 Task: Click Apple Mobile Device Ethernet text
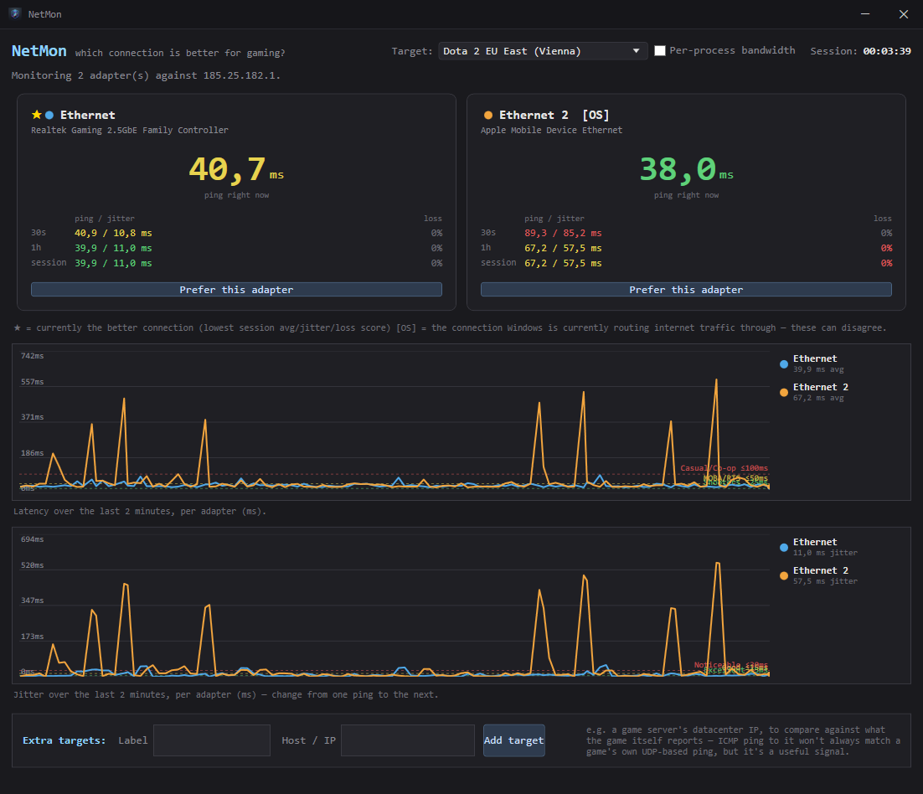552,130
